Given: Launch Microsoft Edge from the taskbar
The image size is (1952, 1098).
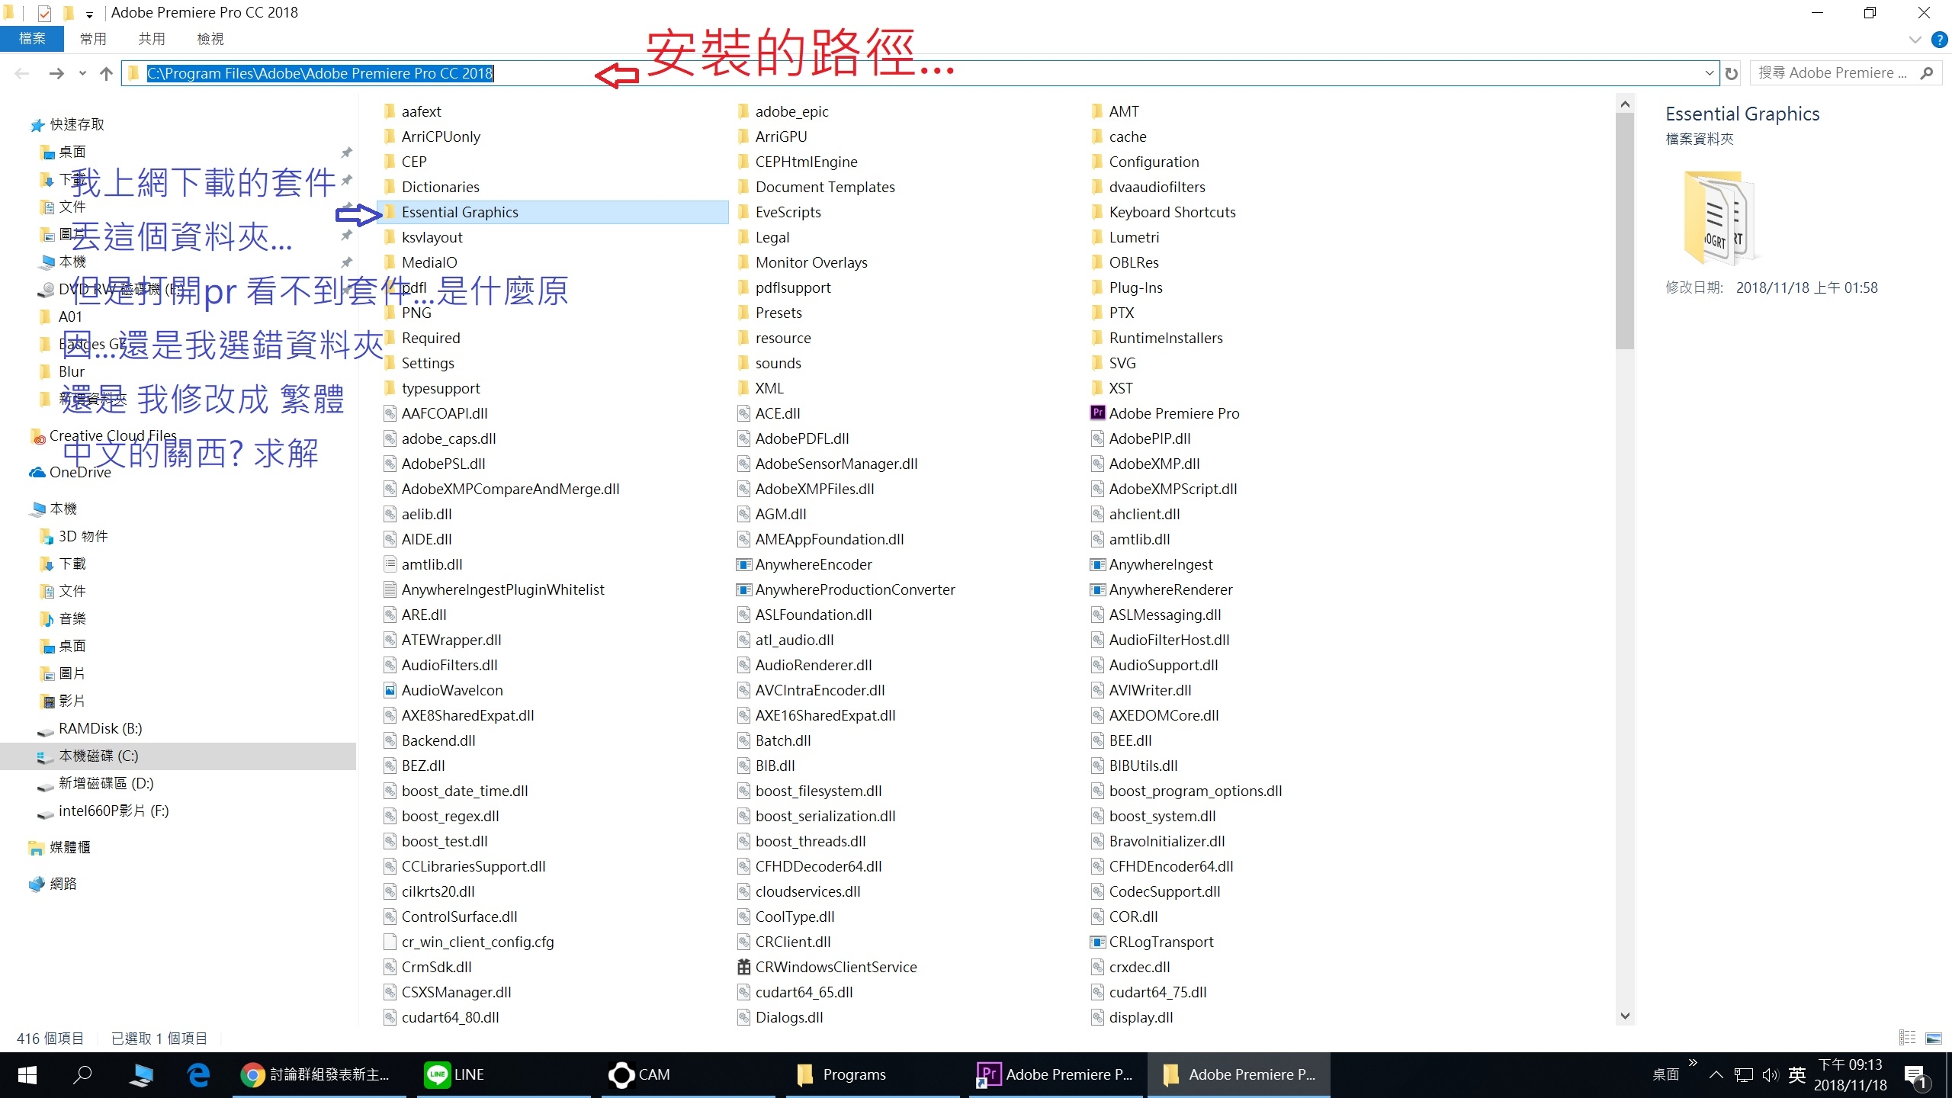Looking at the screenshot, I should click(198, 1074).
